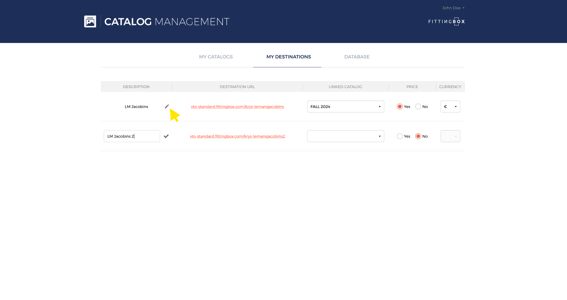
Task: Select No price radio for LM Jacobins
Action: tap(418, 107)
